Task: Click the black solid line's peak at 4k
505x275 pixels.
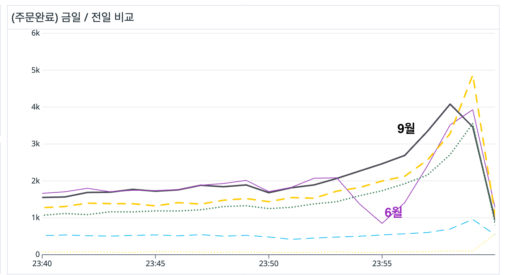Action: pyautogui.click(x=450, y=104)
